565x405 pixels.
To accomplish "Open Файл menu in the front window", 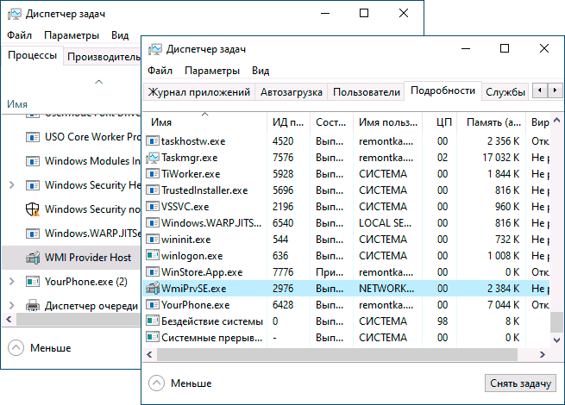I will coord(160,71).
